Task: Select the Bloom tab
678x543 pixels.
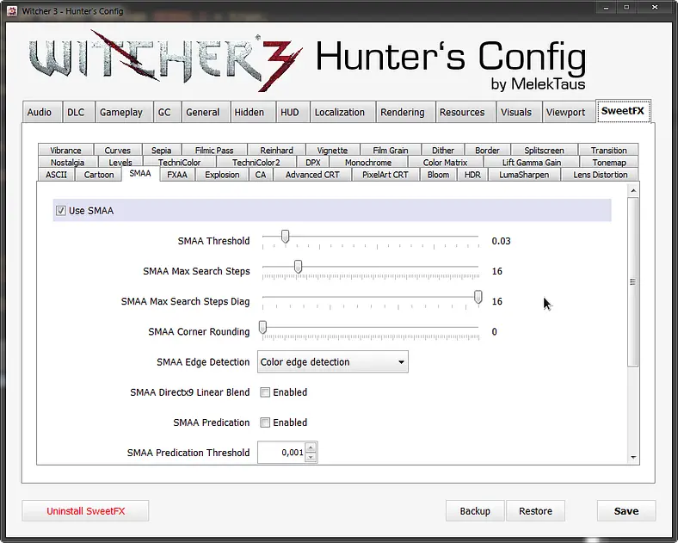Action: 439,174
